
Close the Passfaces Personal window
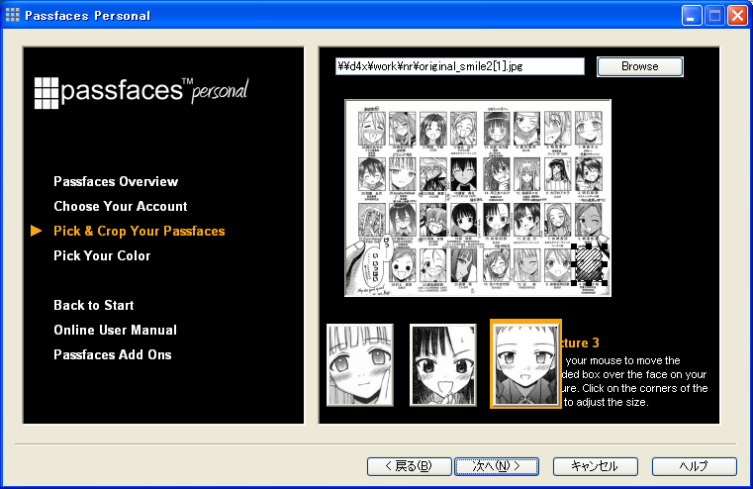tap(736, 16)
